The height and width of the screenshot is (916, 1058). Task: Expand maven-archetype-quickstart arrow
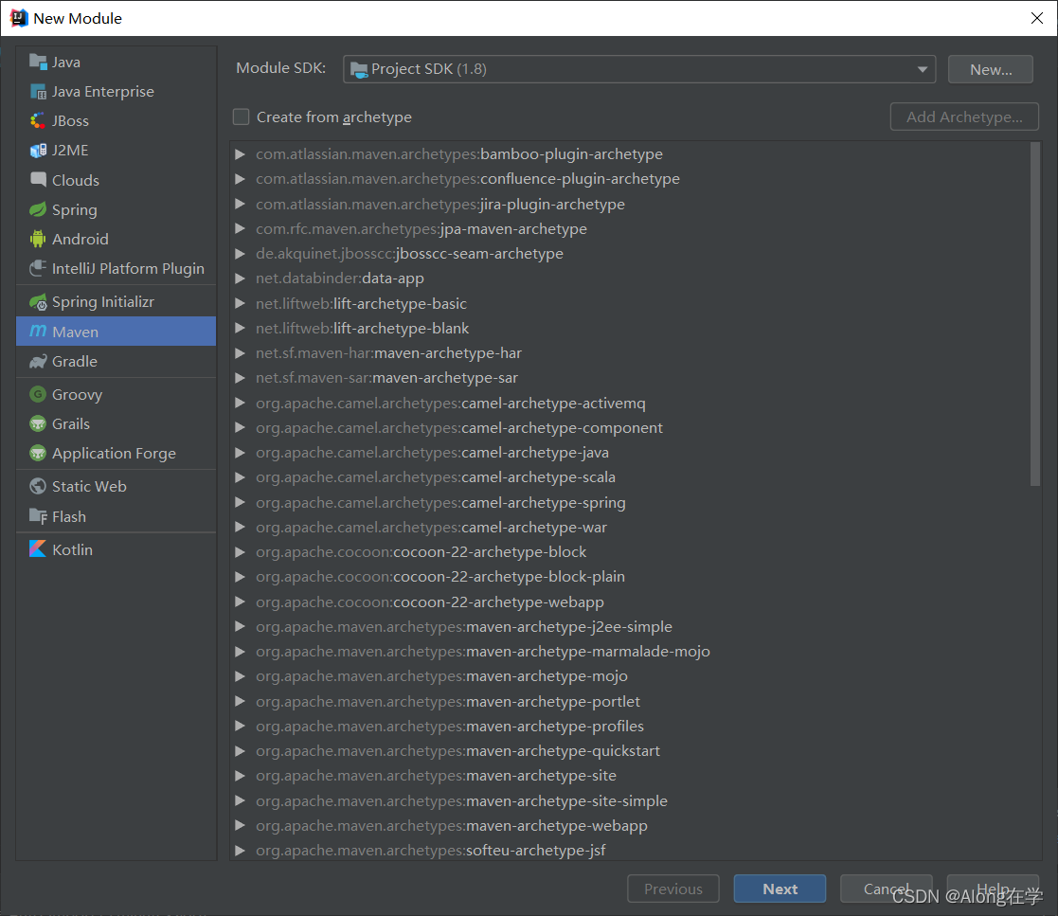(240, 750)
